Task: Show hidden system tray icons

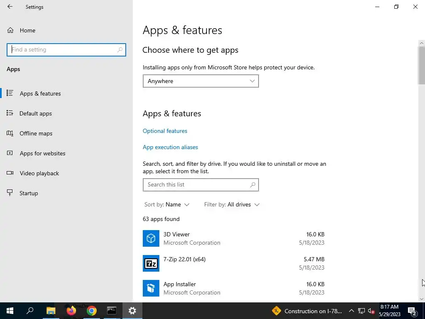Action: (x=351, y=311)
